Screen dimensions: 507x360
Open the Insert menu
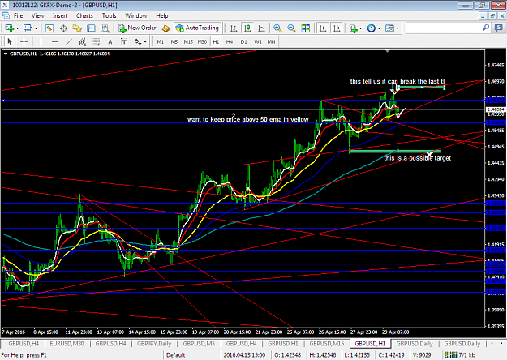pyautogui.click(x=60, y=15)
